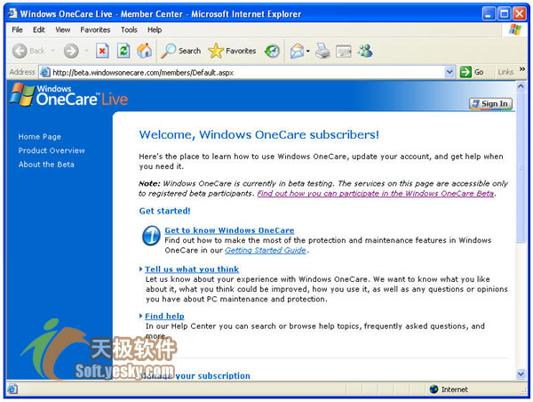The width and height of the screenshot is (533, 402).
Task: Print the page with printer icon
Action: pyautogui.click(x=322, y=51)
